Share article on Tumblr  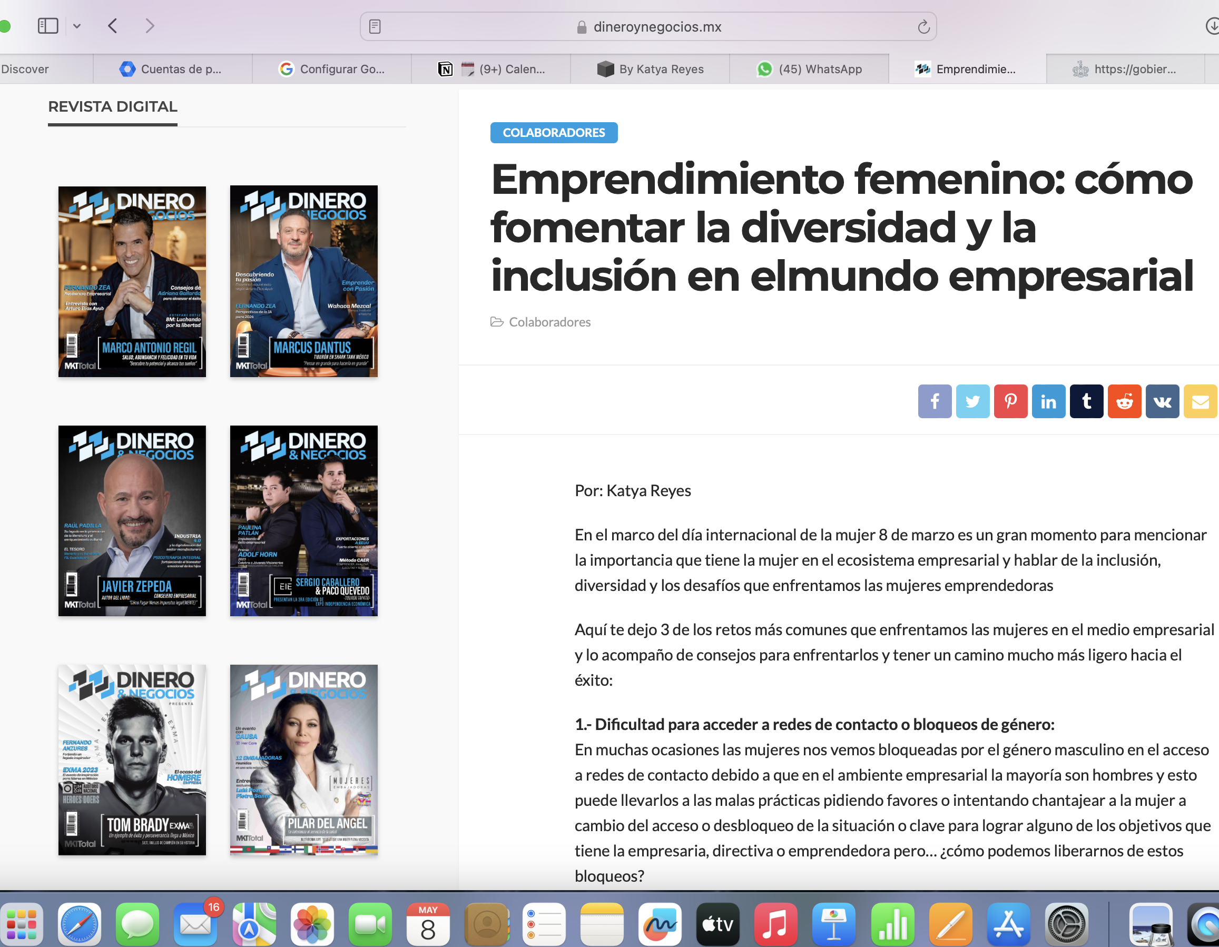pos(1086,401)
